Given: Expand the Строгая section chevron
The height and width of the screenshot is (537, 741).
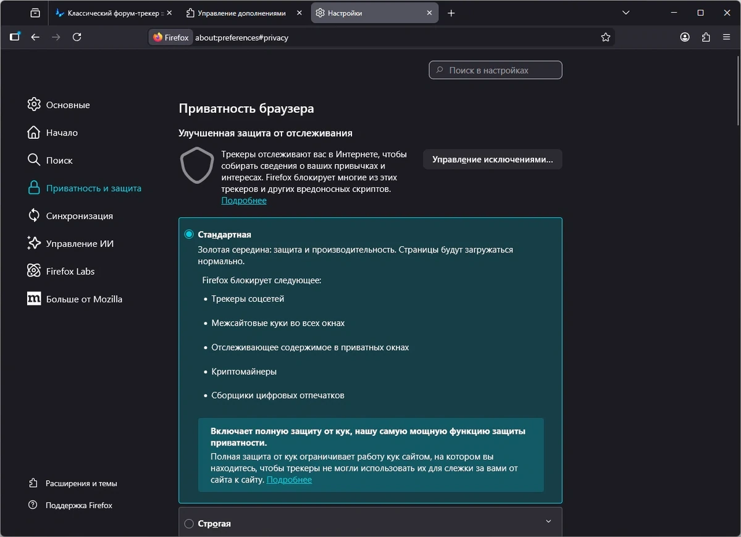Looking at the screenshot, I should (548, 522).
